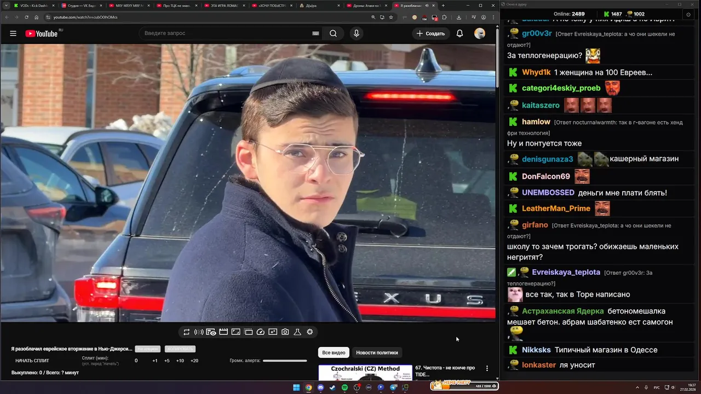Viewport: 701px width, 394px height.
Task: Add +20 minutes to the split
Action: [x=194, y=361]
